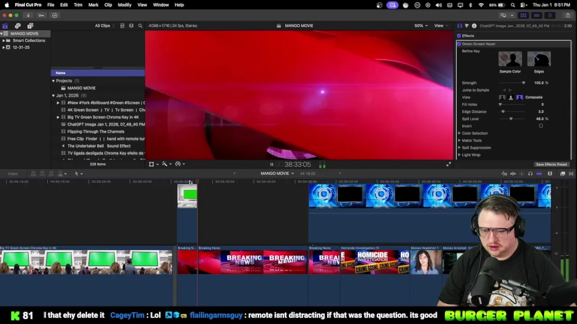Open the Edit menu
The width and height of the screenshot is (577, 324).
pyautogui.click(x=64, y=5)
